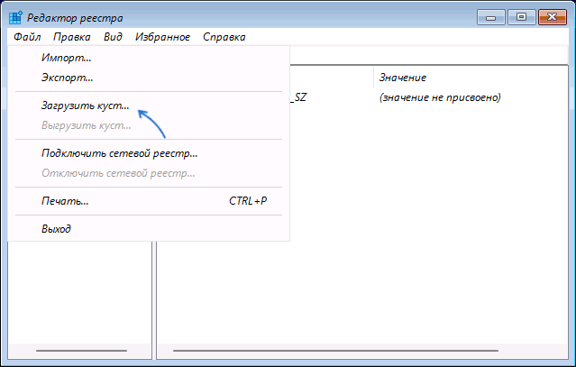
Task: Select the (значение не присвоено) value row
Action: (x=439, y=96)
